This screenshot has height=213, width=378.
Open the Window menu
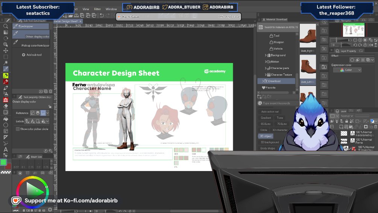click(111, 9)
